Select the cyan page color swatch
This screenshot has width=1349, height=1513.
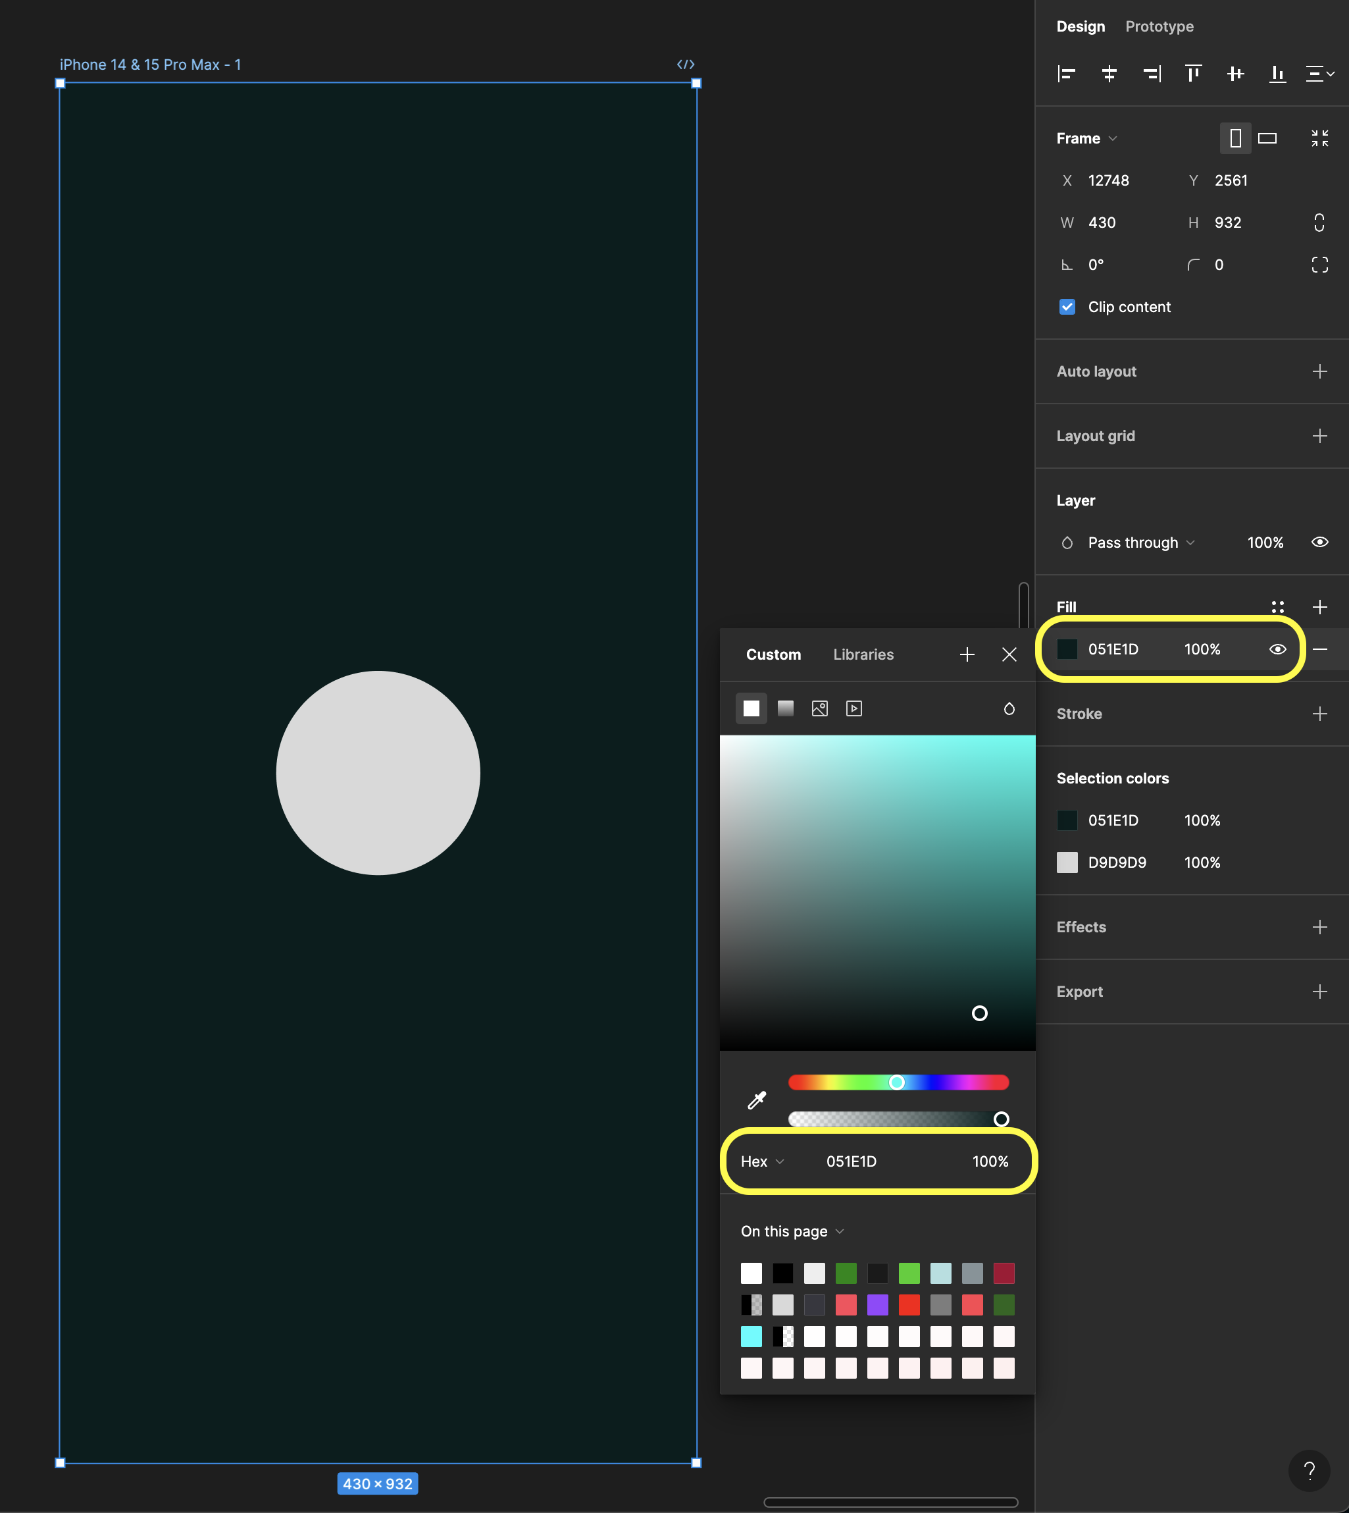[751, 1337]
